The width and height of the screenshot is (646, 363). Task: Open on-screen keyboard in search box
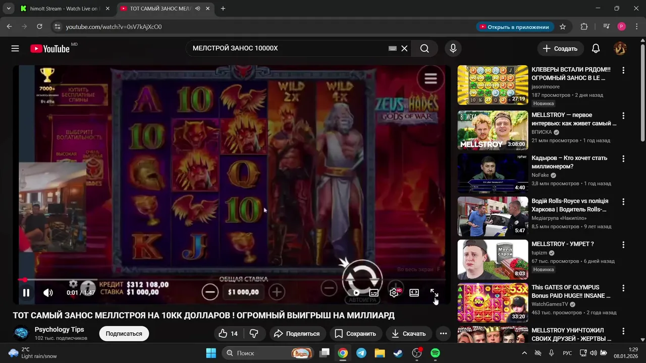point(393,48)
